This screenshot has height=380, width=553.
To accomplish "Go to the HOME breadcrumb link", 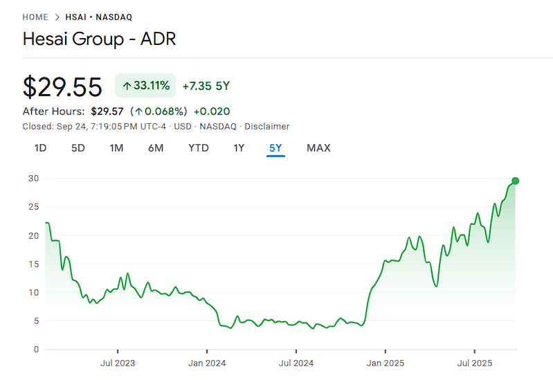I will point(35,17).
